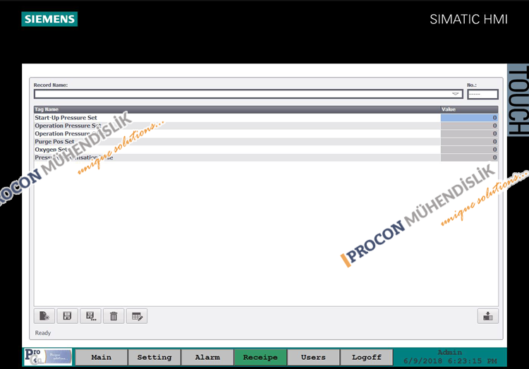Click the ProCon logo at bottom left
The width and height of the screenshot is (529, 369).
click(48, 357)
